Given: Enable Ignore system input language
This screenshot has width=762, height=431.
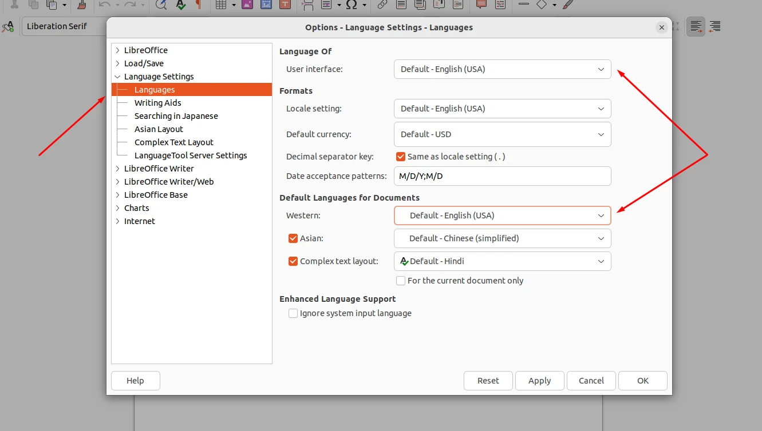Looking at the screenshot, I should tap(293, 313).
